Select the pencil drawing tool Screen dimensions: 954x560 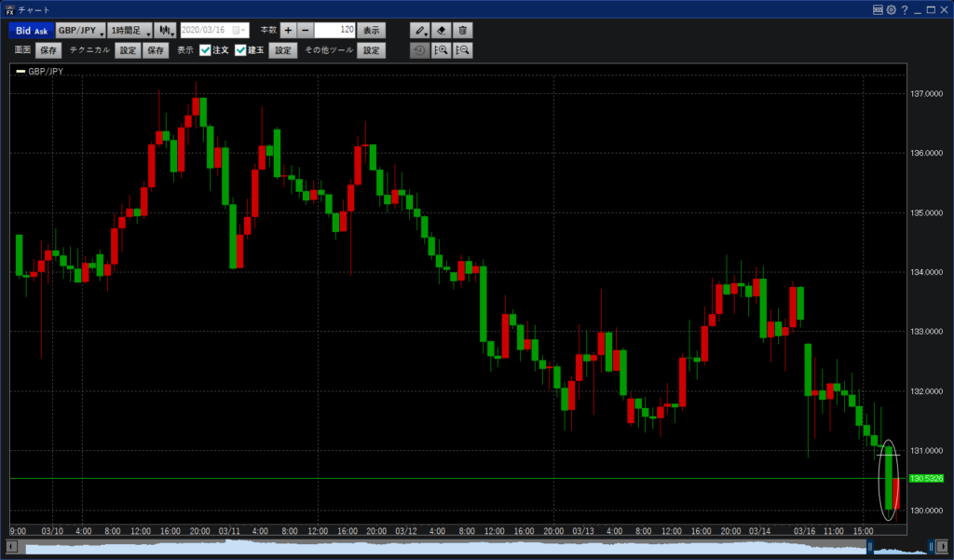tap(423, 31)
